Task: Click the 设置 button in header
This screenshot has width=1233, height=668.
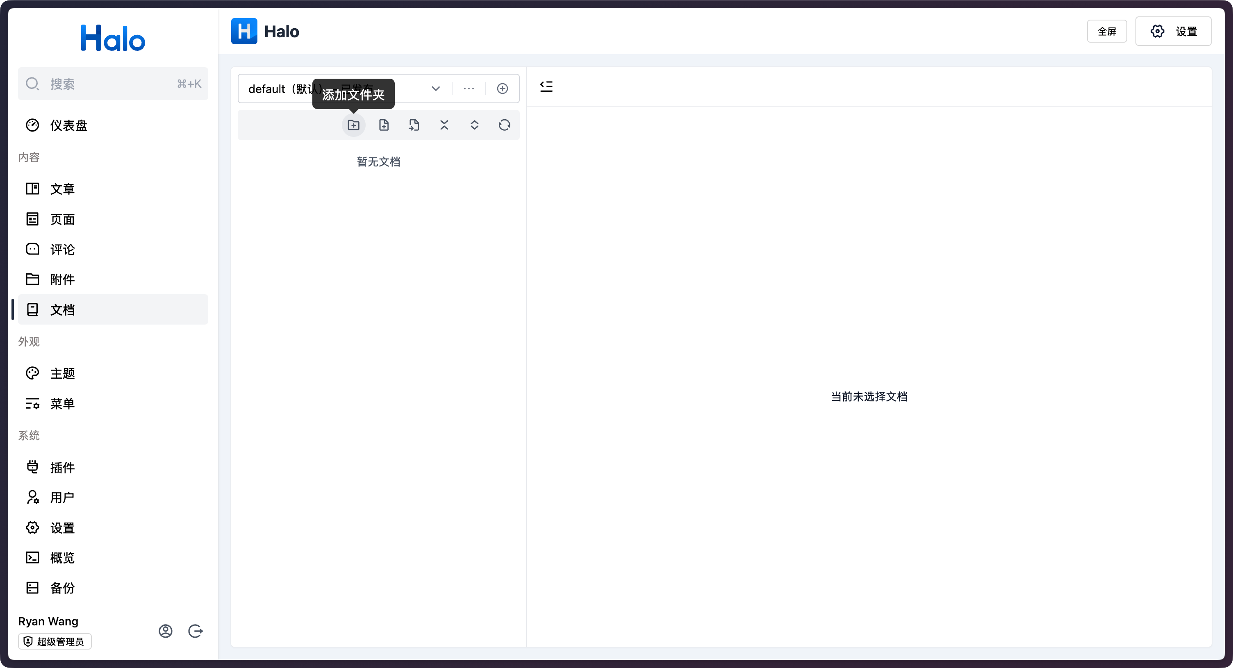Action: point(1173,32)
